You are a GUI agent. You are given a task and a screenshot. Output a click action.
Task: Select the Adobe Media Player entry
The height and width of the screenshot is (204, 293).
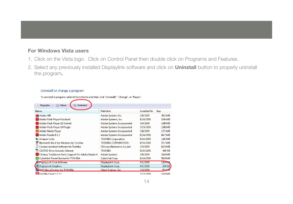pyautogui.click(x=50, y=131)
